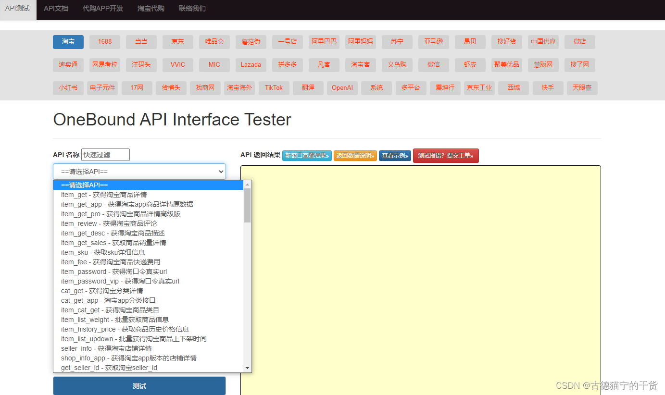Select the 阿里巴巴 platform button
Screen dimensions: 665x395
324,42
